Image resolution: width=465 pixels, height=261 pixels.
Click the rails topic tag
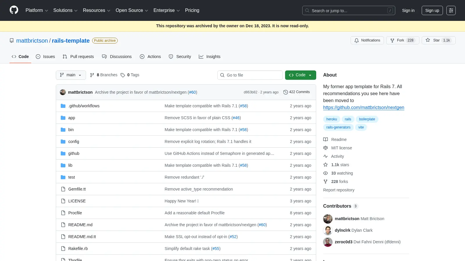click(348, 119)
